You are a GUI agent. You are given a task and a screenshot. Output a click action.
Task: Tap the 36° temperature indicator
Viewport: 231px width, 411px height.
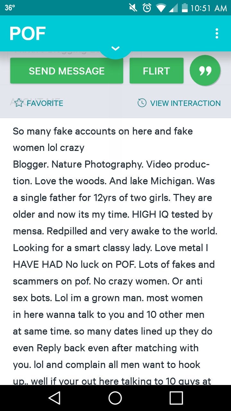[10, 8]
